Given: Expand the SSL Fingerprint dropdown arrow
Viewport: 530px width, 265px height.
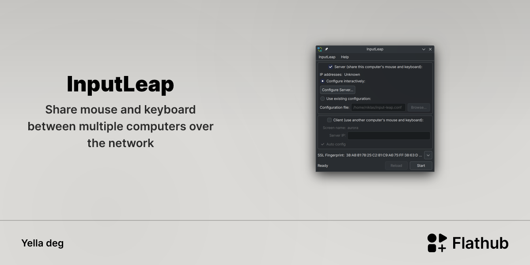Looking at the screenshot, I should coord(428,155).
